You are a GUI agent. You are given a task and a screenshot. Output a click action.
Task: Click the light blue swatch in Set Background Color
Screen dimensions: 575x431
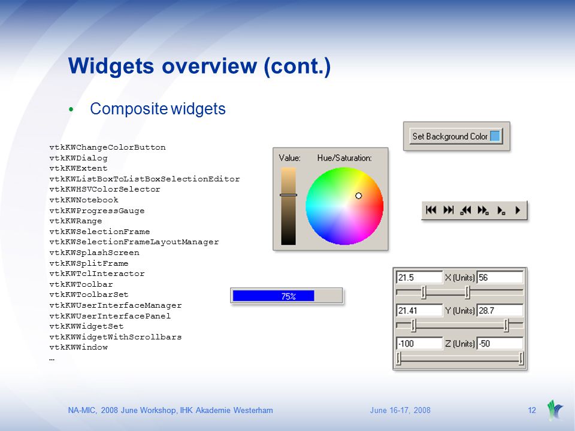[x=495, y=136]
